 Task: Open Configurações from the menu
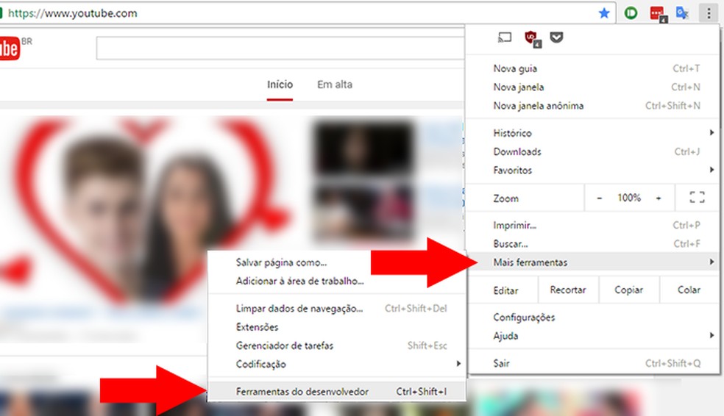tap(593, 318)
